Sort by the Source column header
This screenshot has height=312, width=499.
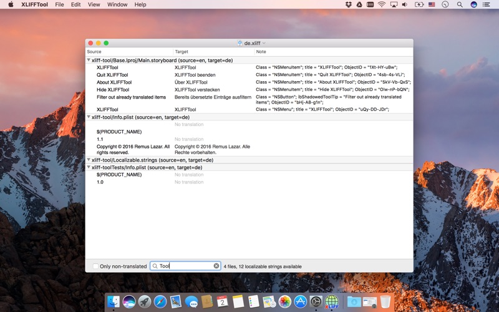94,52
